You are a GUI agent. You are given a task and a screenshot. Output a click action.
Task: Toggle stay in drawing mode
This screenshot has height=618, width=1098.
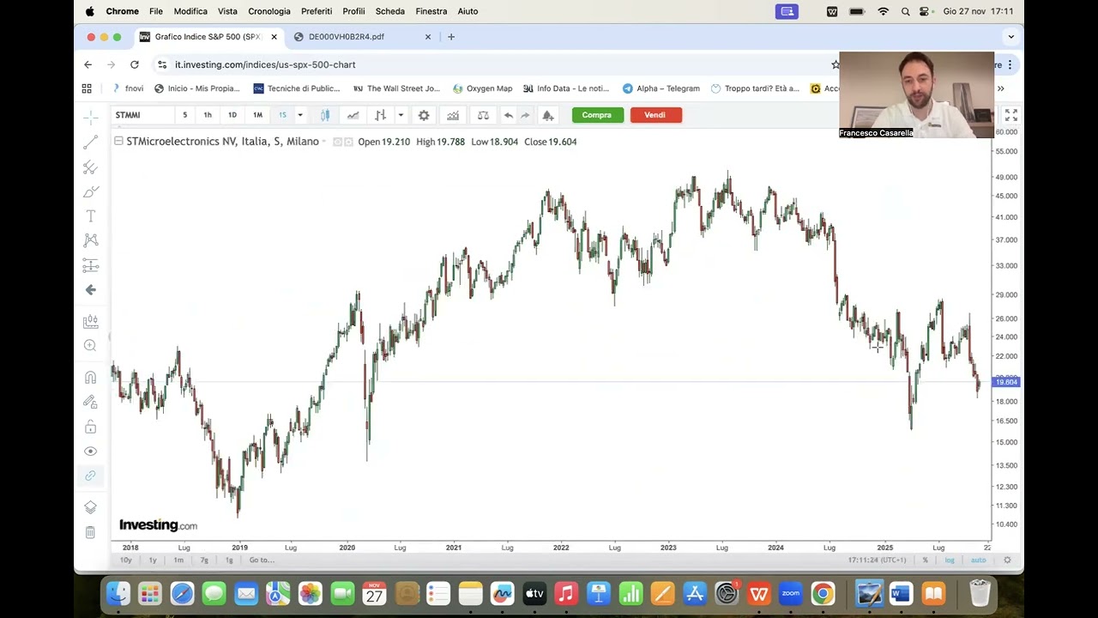coord(90,402)
